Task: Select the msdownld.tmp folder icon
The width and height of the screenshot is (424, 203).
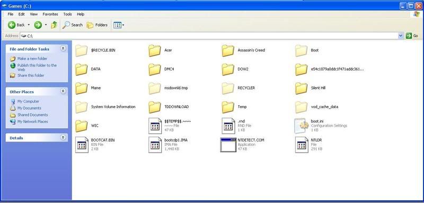Action: [155, 89]
